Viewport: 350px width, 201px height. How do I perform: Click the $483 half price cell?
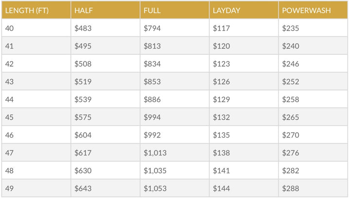(83, 28)
